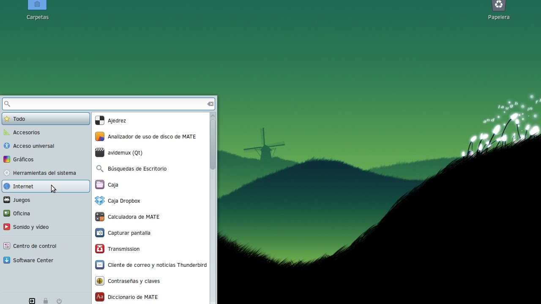This screenshot has height=304, width=541.
Task: Click the search magnifier in menu
Action: tap(7, 104)
